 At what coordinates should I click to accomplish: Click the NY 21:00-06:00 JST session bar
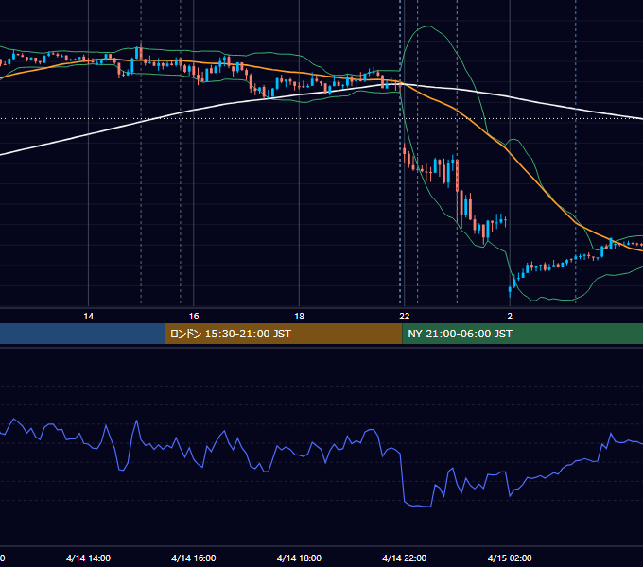pyautogui.click(x=522, y=334)
